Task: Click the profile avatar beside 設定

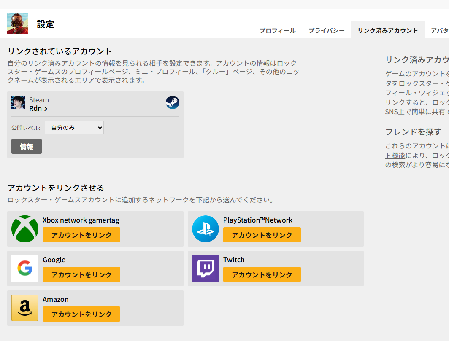Action: (x=18, y=24)
